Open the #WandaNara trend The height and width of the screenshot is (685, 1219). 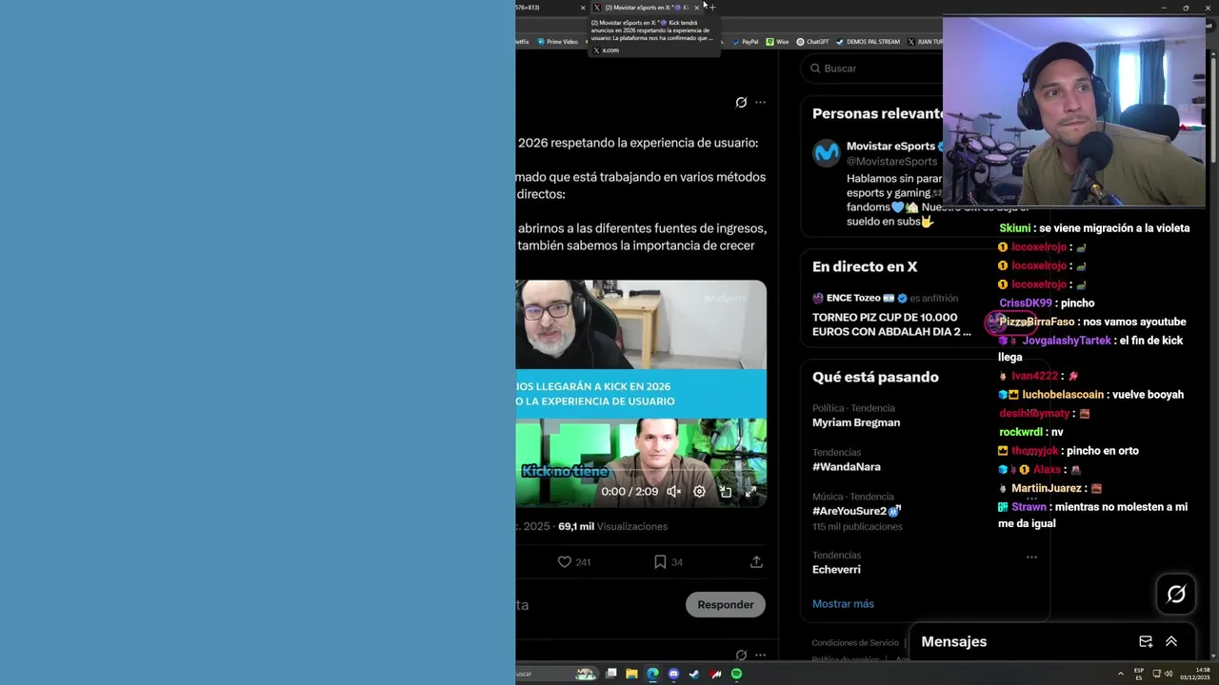[847, 467]
